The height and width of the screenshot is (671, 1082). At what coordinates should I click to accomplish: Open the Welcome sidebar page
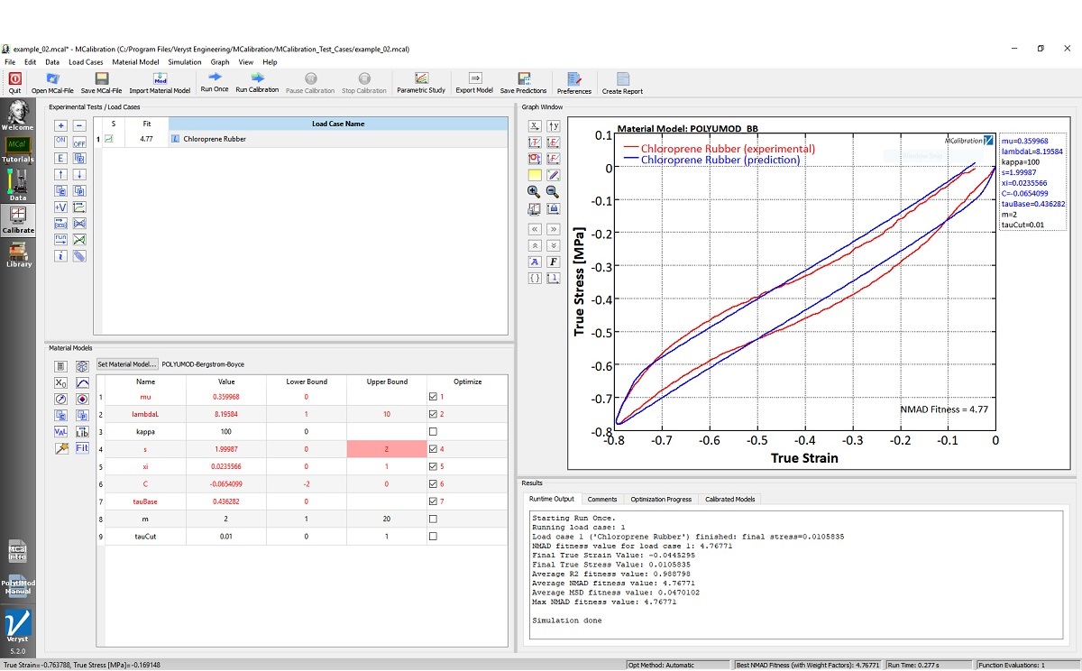point(16,117)
